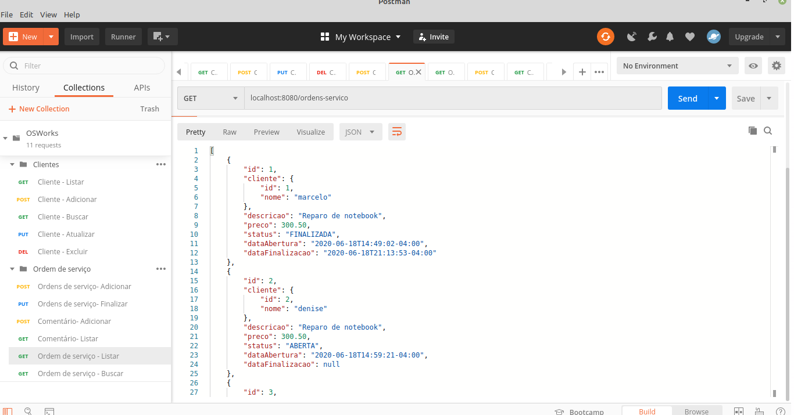The image size is (794, 415).
Task: Open the View menu
Action: pyautogui.click(x=48, y=15)
